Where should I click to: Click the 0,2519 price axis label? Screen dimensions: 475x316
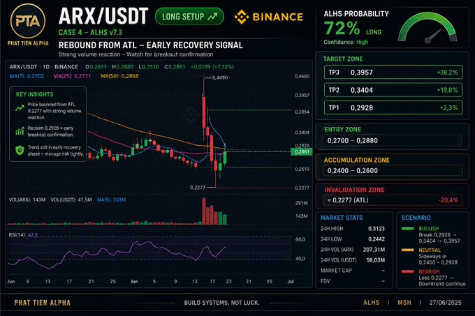(302, 169)
